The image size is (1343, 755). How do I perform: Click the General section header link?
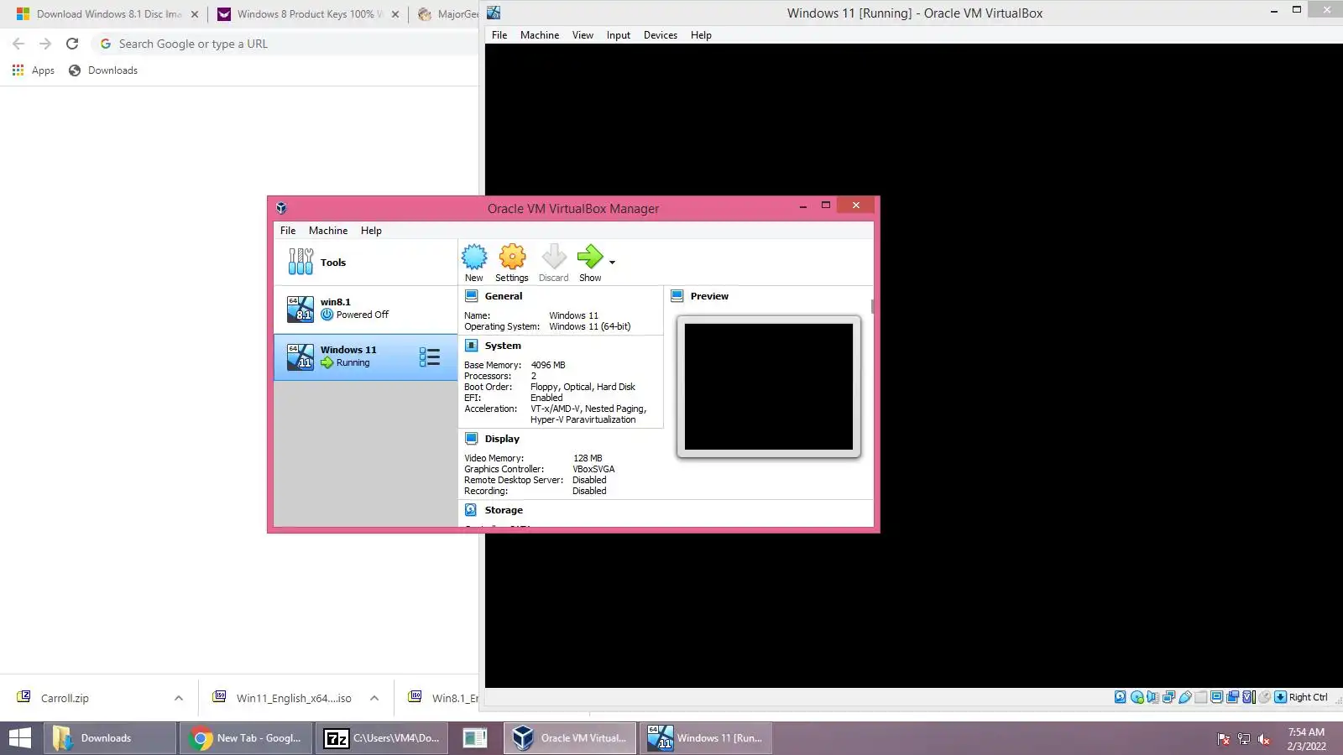pos(504,296)
